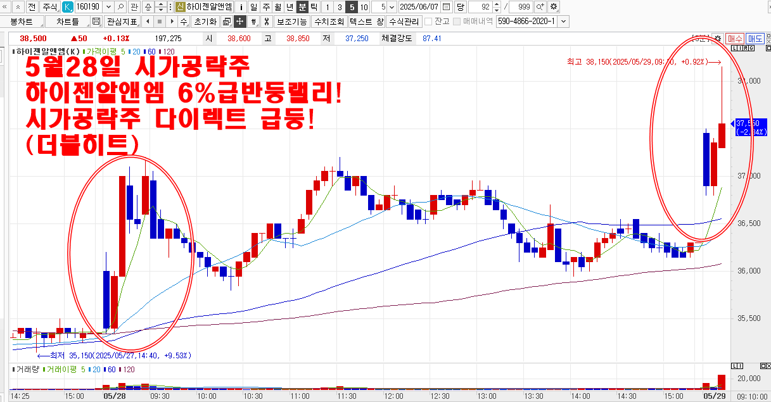This screenshot has width=771, height=402.
Task: Open the interval value 5 dropdown
Action: click(x=392, y=7)
